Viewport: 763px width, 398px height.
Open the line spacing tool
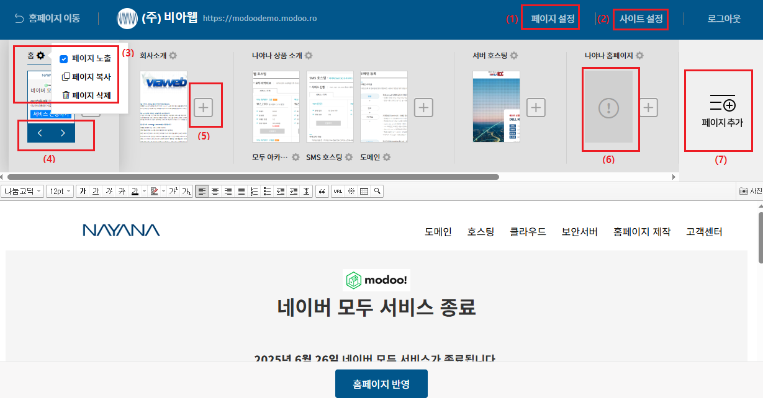point(306,191)
